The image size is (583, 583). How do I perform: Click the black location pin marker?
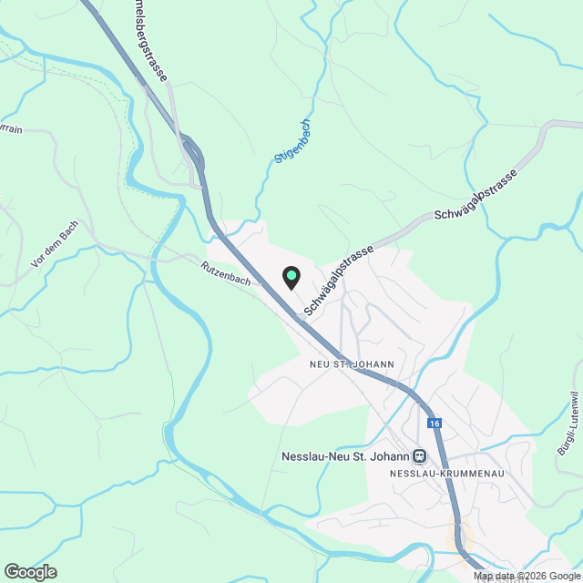291,278
